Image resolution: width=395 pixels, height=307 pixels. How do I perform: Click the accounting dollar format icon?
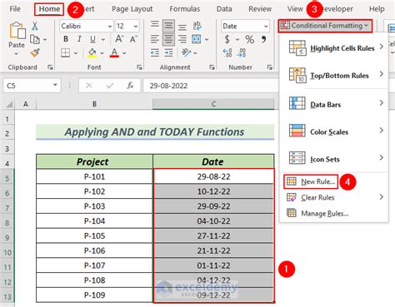227,40
